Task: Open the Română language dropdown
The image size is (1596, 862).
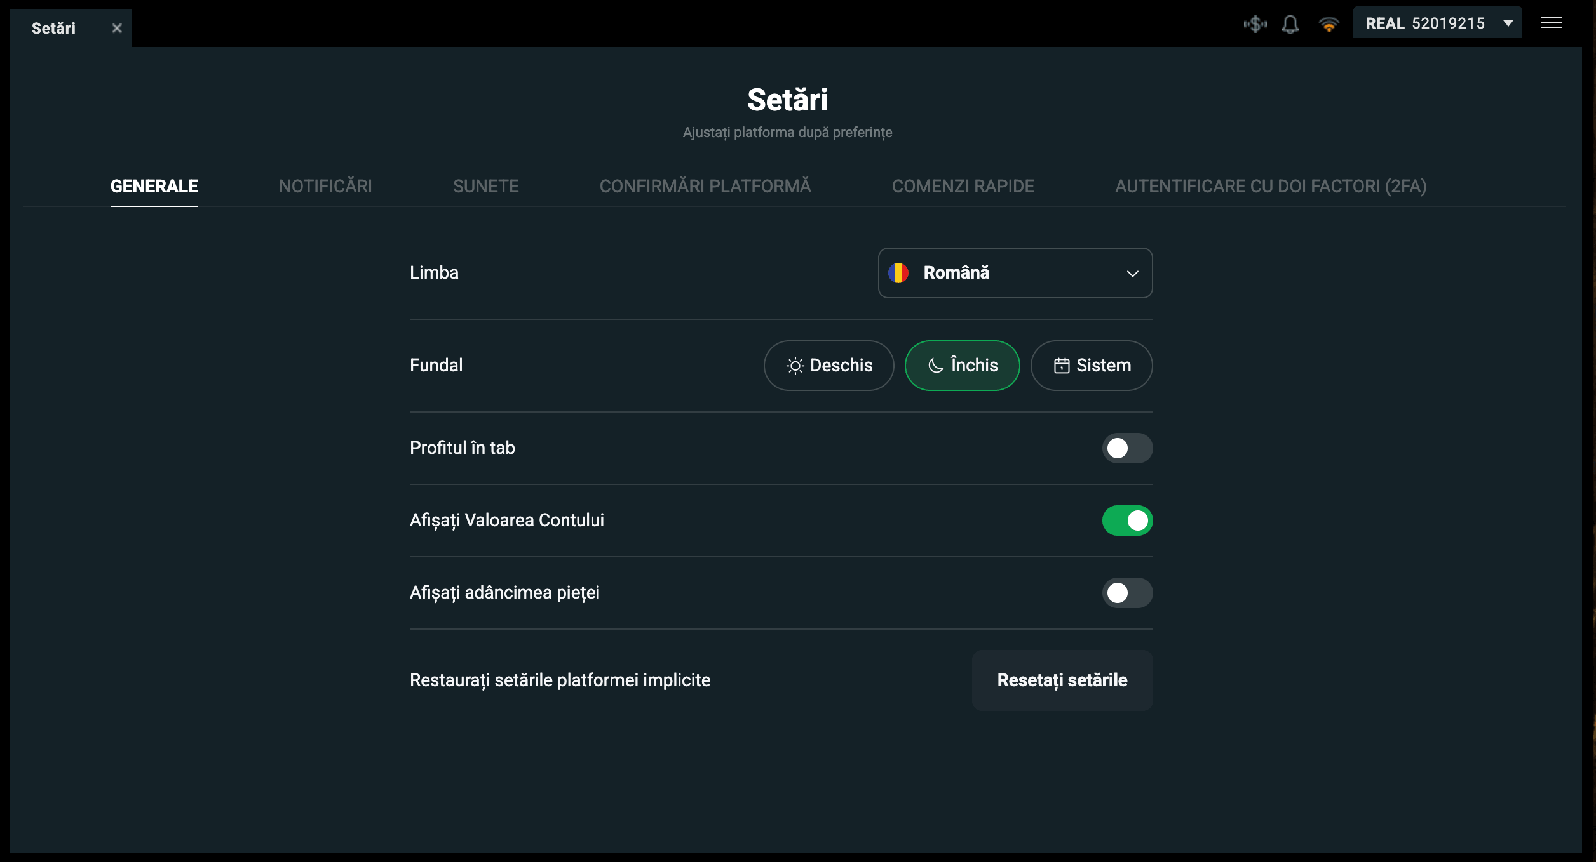Action: tap(1014, 273)
